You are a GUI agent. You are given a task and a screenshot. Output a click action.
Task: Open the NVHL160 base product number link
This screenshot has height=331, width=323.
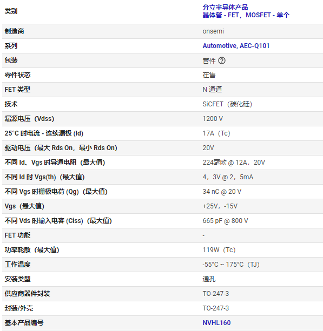216,323
